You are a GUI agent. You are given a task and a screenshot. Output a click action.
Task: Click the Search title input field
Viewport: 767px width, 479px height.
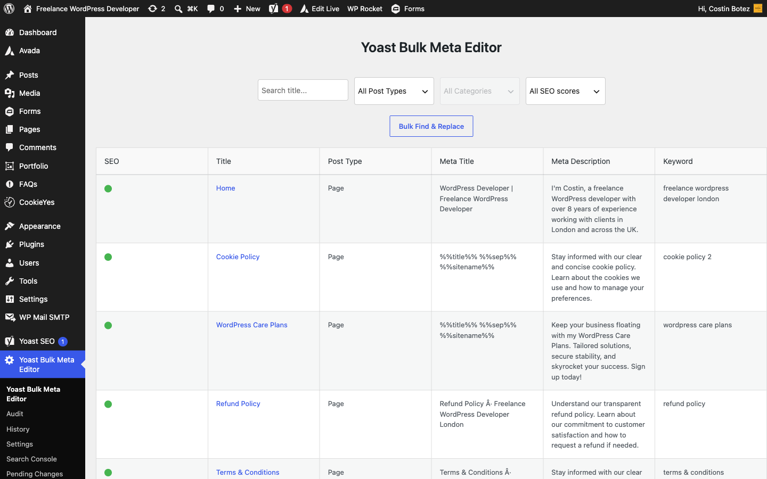click(x=303, y=90)
